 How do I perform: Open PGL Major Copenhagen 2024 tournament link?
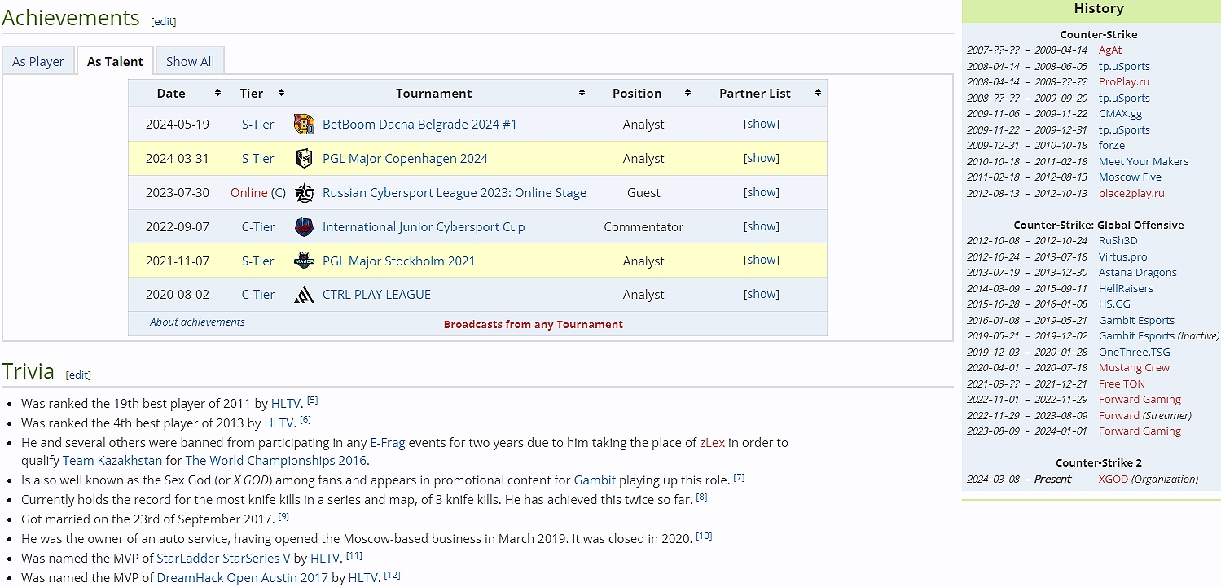click(405, 159)
